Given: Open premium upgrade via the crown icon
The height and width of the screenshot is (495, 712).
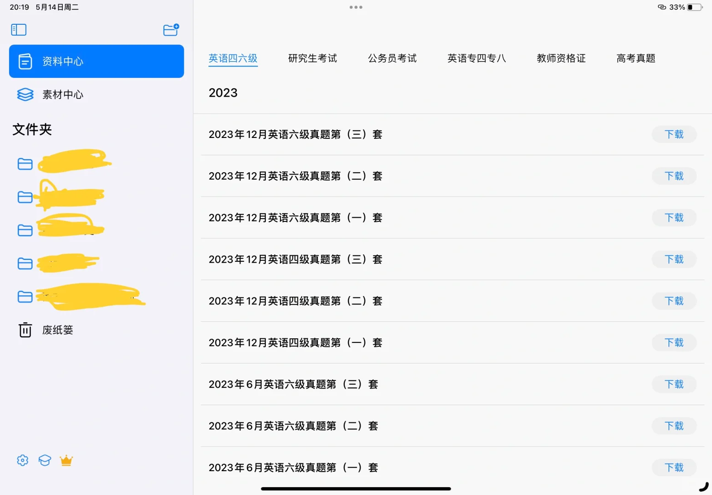Looking at the screenshot, I should 66,460.
